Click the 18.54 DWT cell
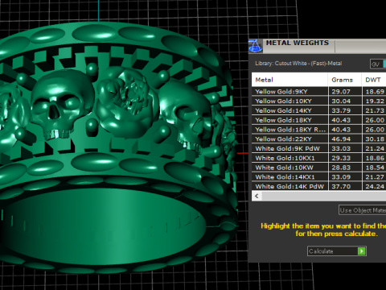This screenshot has height=290, width=386. coord(374,168)
